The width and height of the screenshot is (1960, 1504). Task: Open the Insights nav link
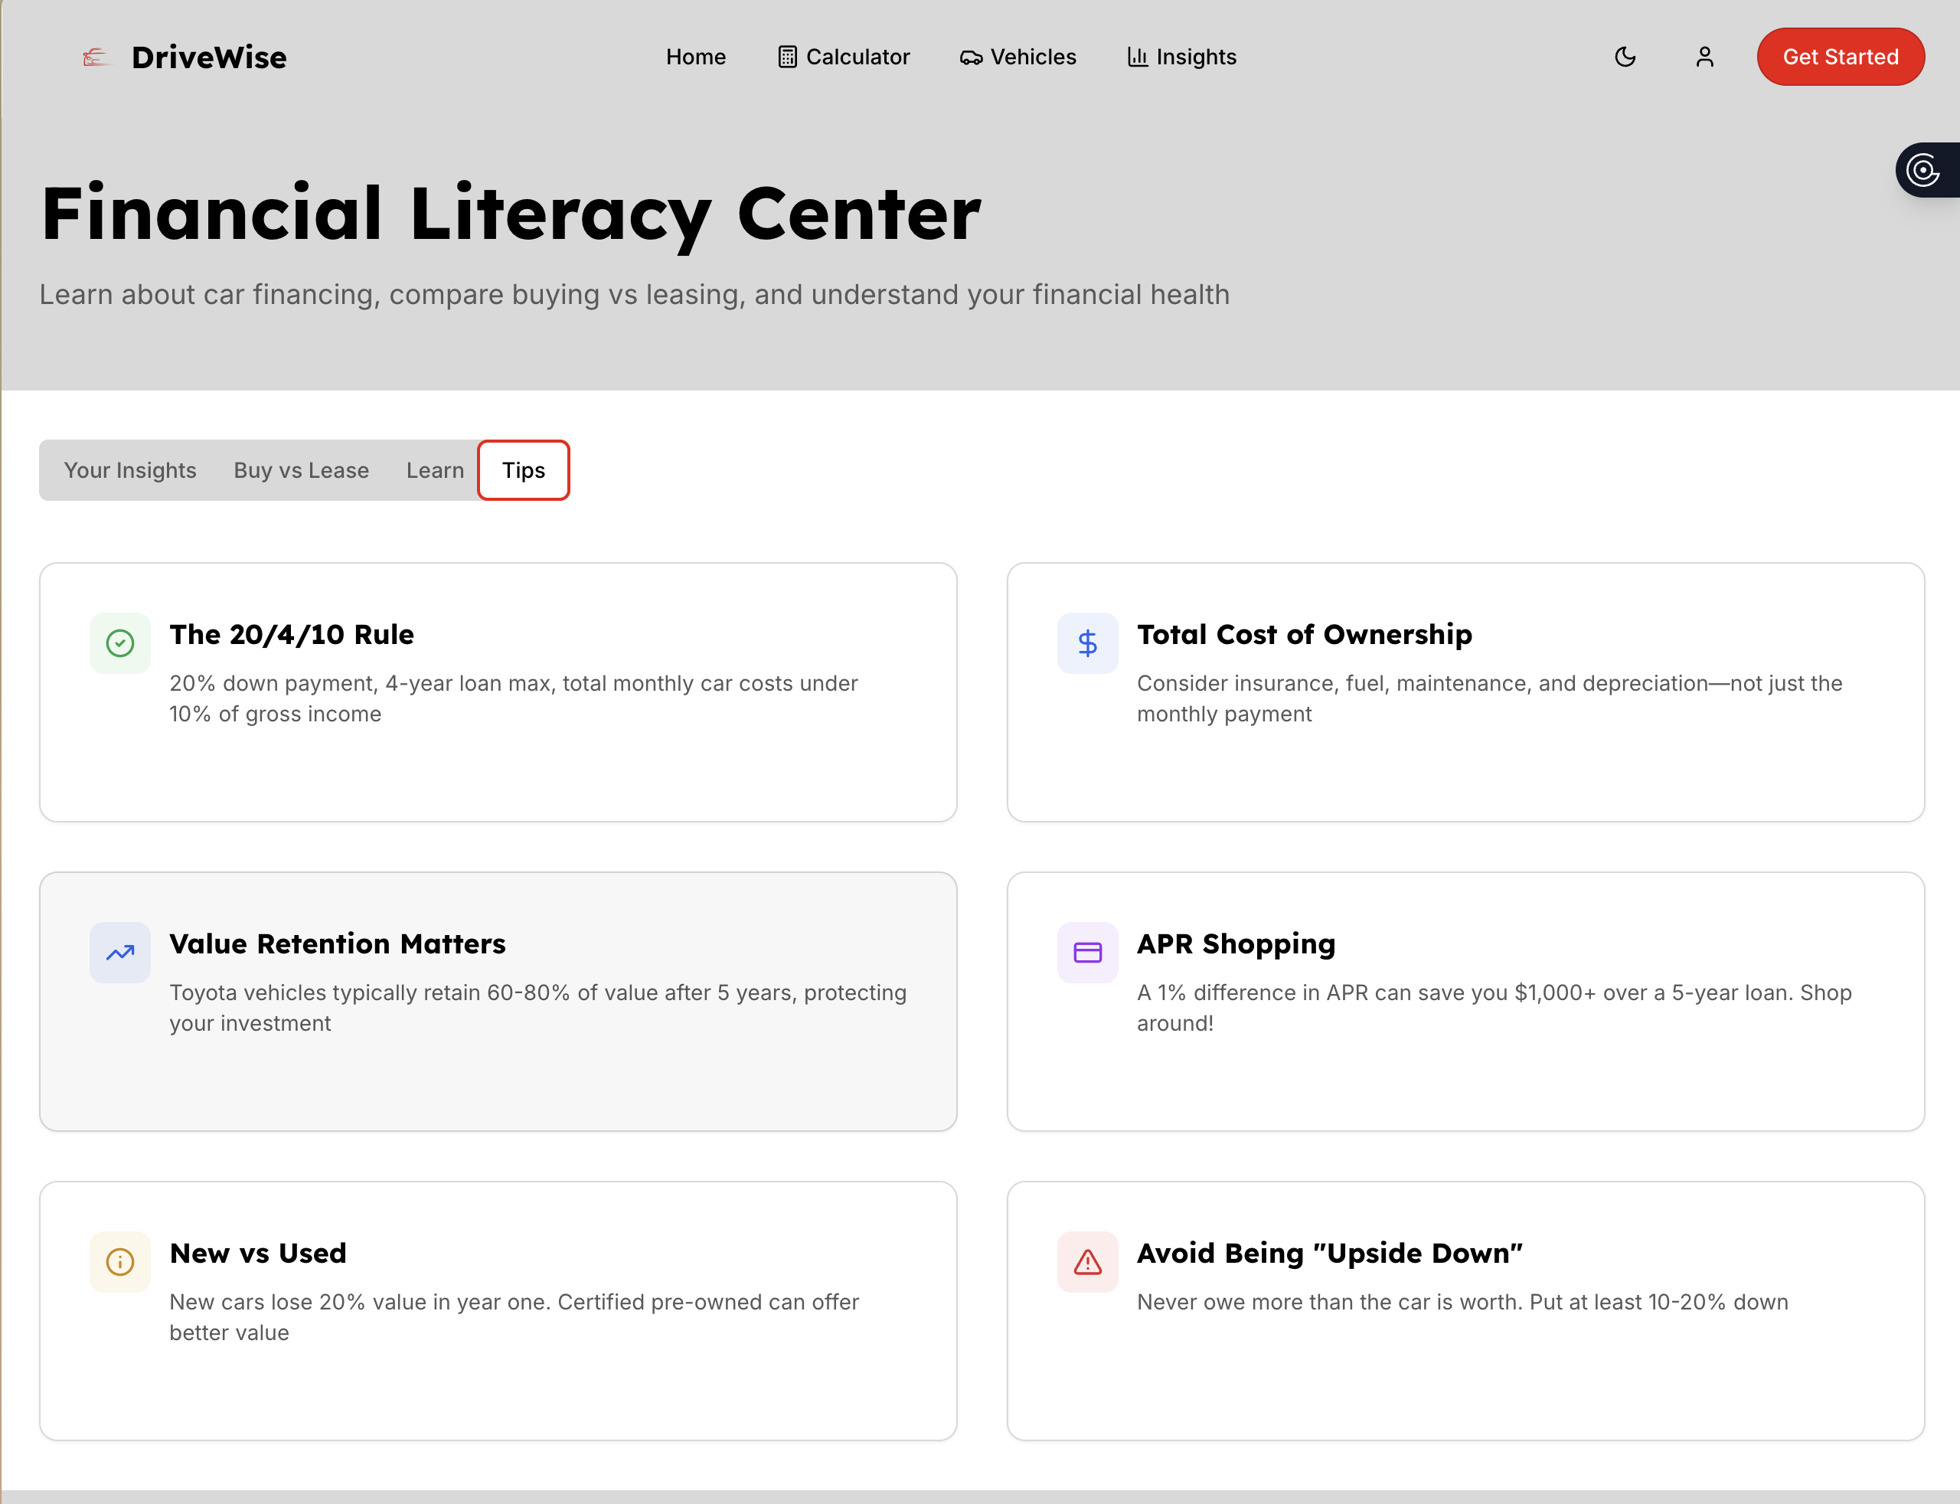coord(1181,57)
